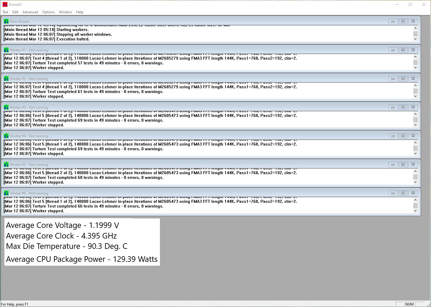The width and height of the screenshot is (431, 307).
Task: Minimize the Worker #3 child window
Action: click(393, 107)
